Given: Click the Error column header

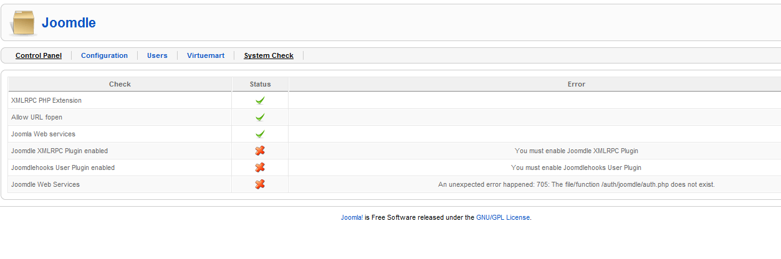Looking at the screenshot, I should pyautogui.click(x=576, y=84).
